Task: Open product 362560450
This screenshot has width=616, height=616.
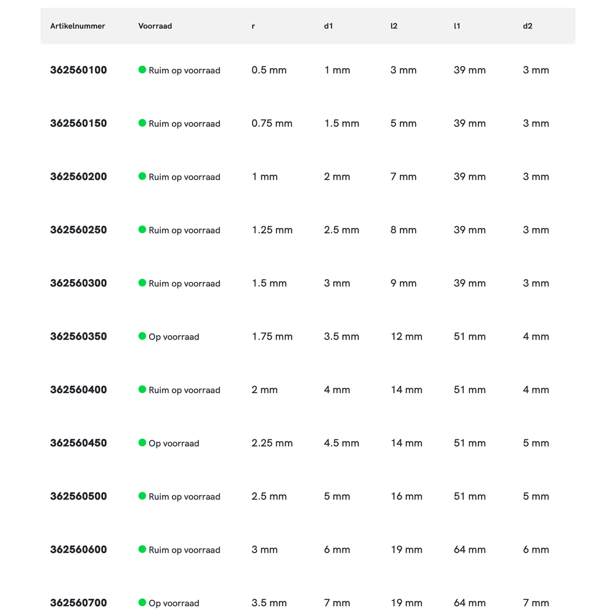Action: 78,443
